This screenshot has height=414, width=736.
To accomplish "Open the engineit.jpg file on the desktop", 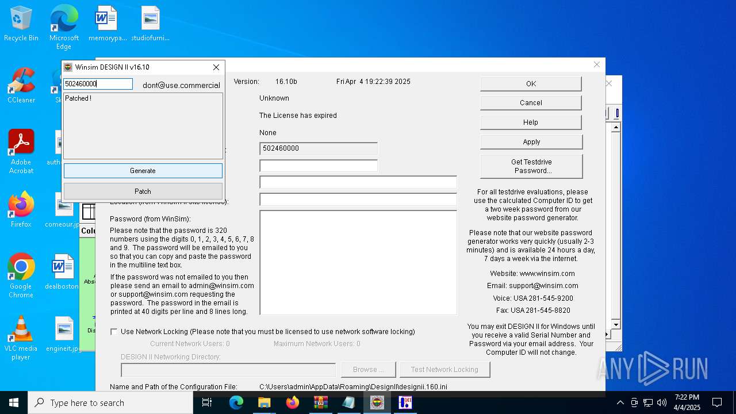I will 63,333.
